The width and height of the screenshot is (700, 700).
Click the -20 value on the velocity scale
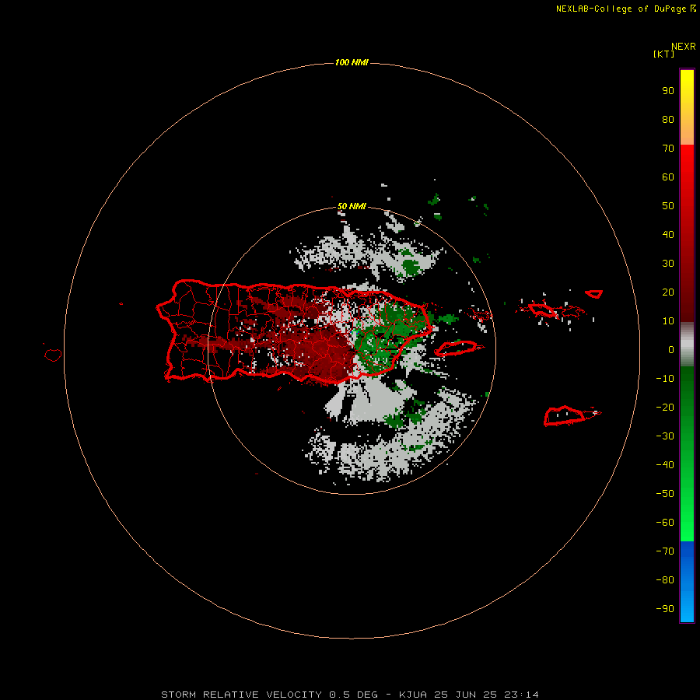(665, 408)
